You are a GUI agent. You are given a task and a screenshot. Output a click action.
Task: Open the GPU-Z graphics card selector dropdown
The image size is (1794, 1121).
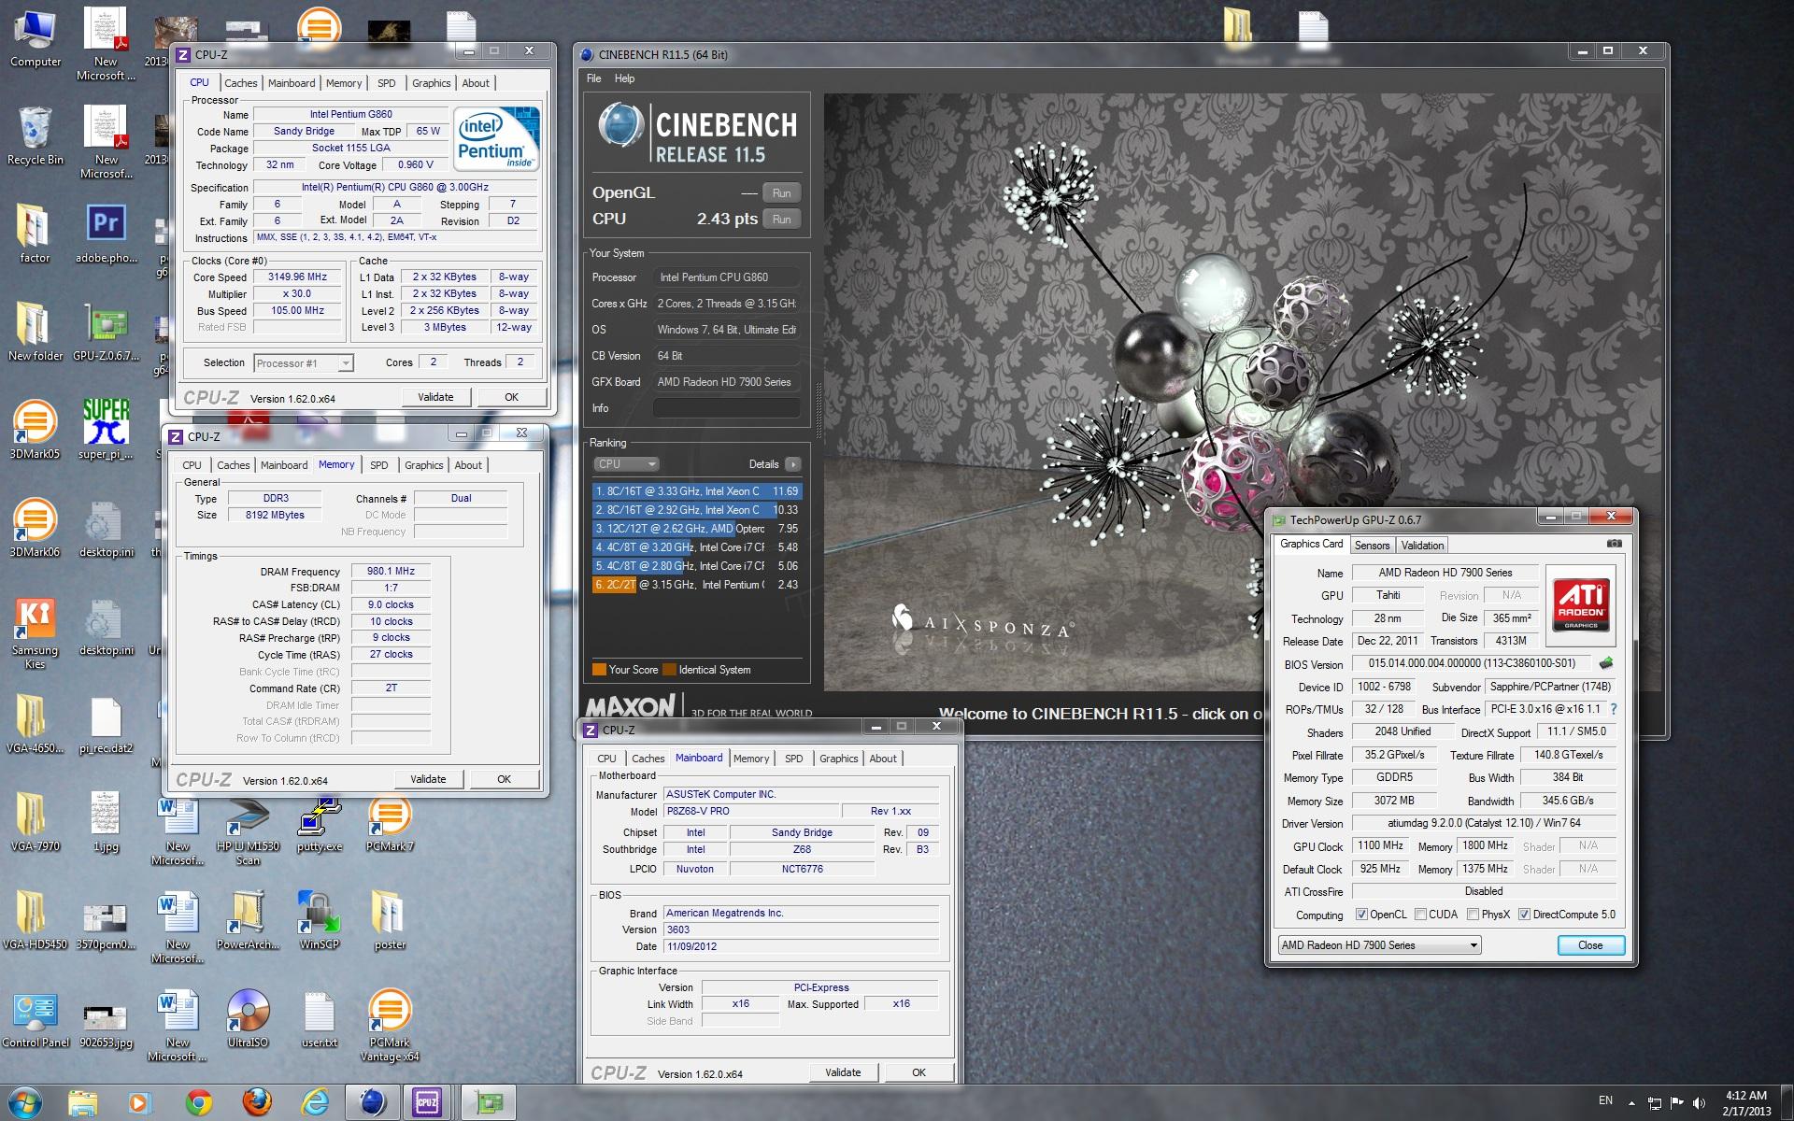[1379, 945]
